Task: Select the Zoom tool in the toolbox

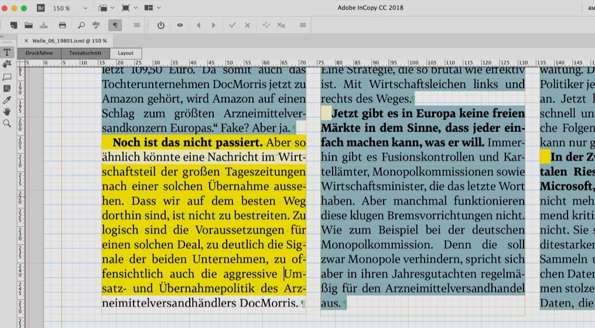Action: tap(7, 124)
